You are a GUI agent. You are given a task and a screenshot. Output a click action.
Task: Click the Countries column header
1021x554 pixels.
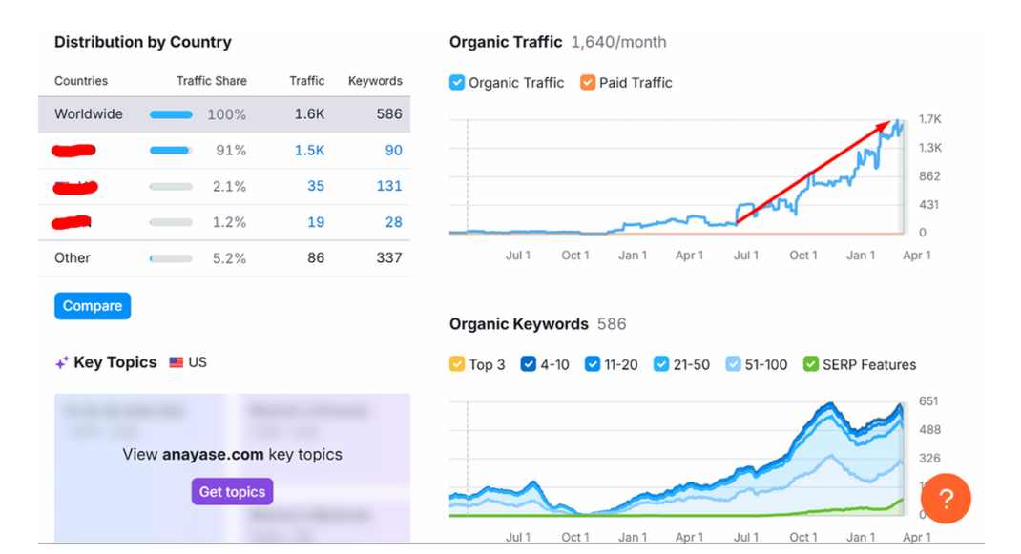point(79,81)
